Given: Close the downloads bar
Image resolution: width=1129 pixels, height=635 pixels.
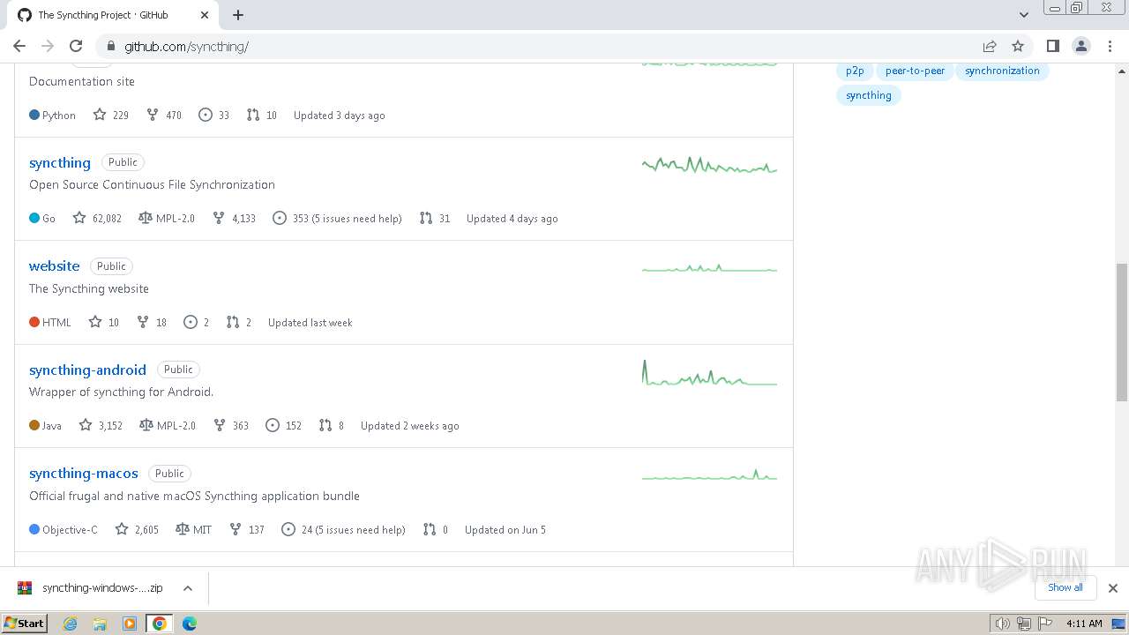Looking at the screenshot, I should 1112,588.
